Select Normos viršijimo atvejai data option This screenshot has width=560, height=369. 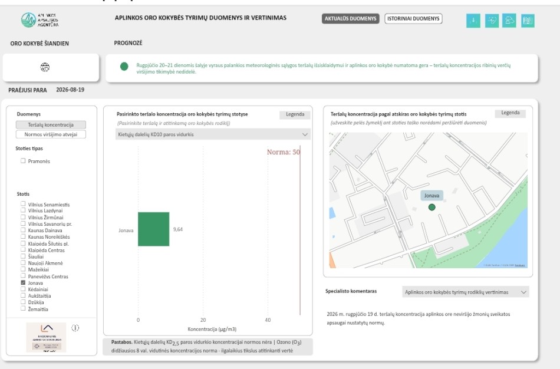(51, 134)
